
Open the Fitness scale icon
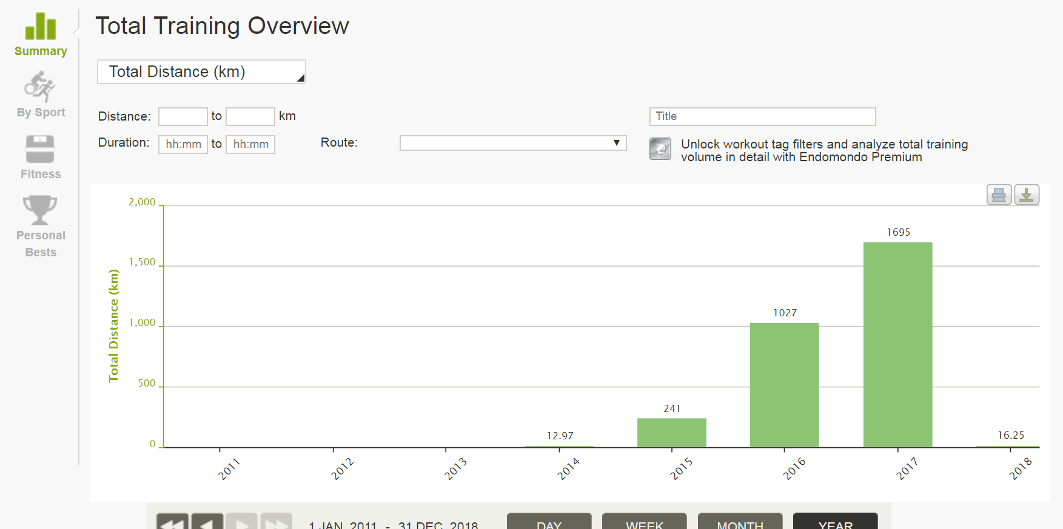pos(40,149)
